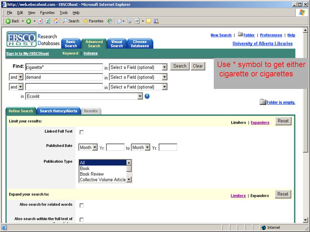Screen dimensions: 310x232
Task: Click the green Forward arrow icon
Action: click(28, 21)
